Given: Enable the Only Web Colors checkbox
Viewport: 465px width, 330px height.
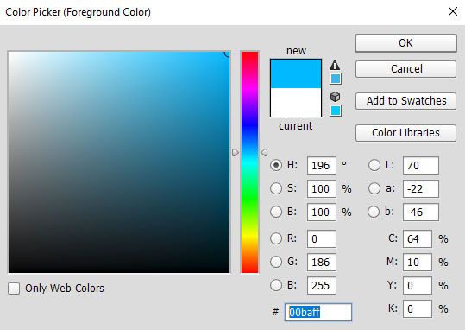Looking at the screenshot, I should pos(14,289).
